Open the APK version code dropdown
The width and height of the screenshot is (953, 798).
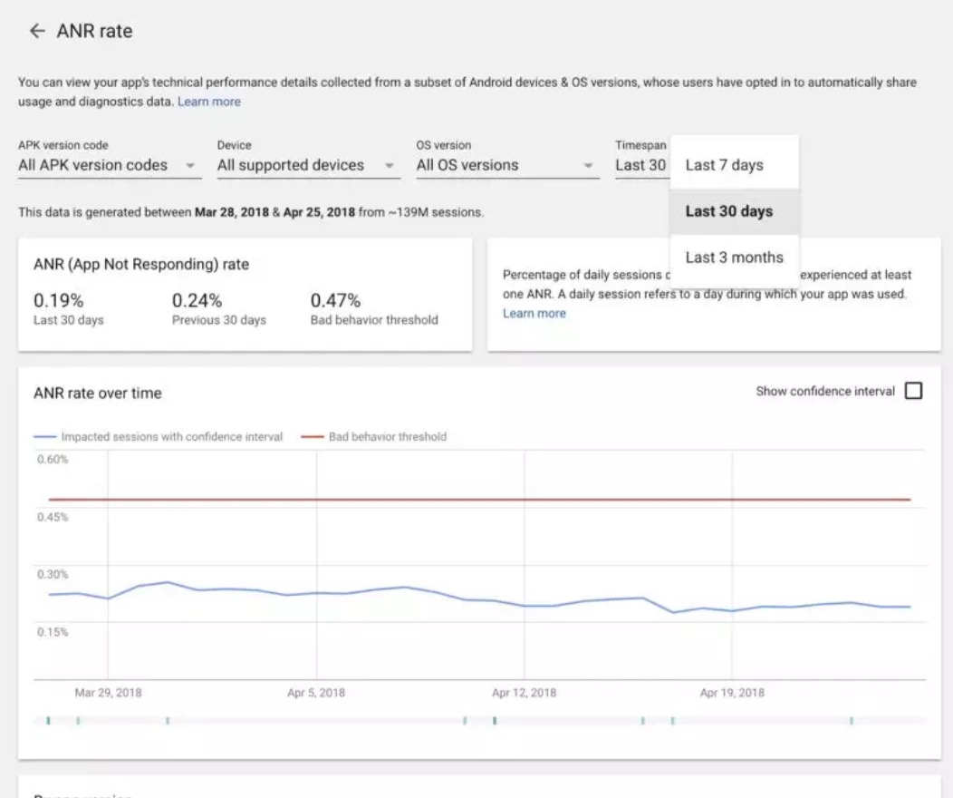[x=110, y=165]
